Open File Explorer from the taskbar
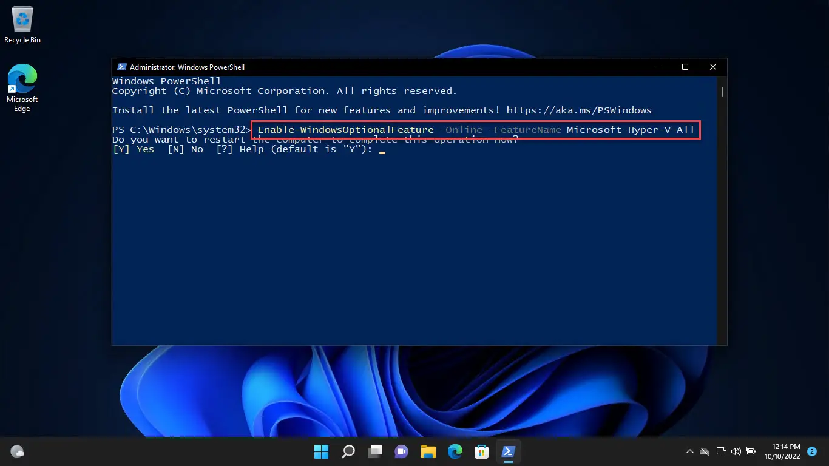Screen dimensions: 829x466 pos(428,451)
